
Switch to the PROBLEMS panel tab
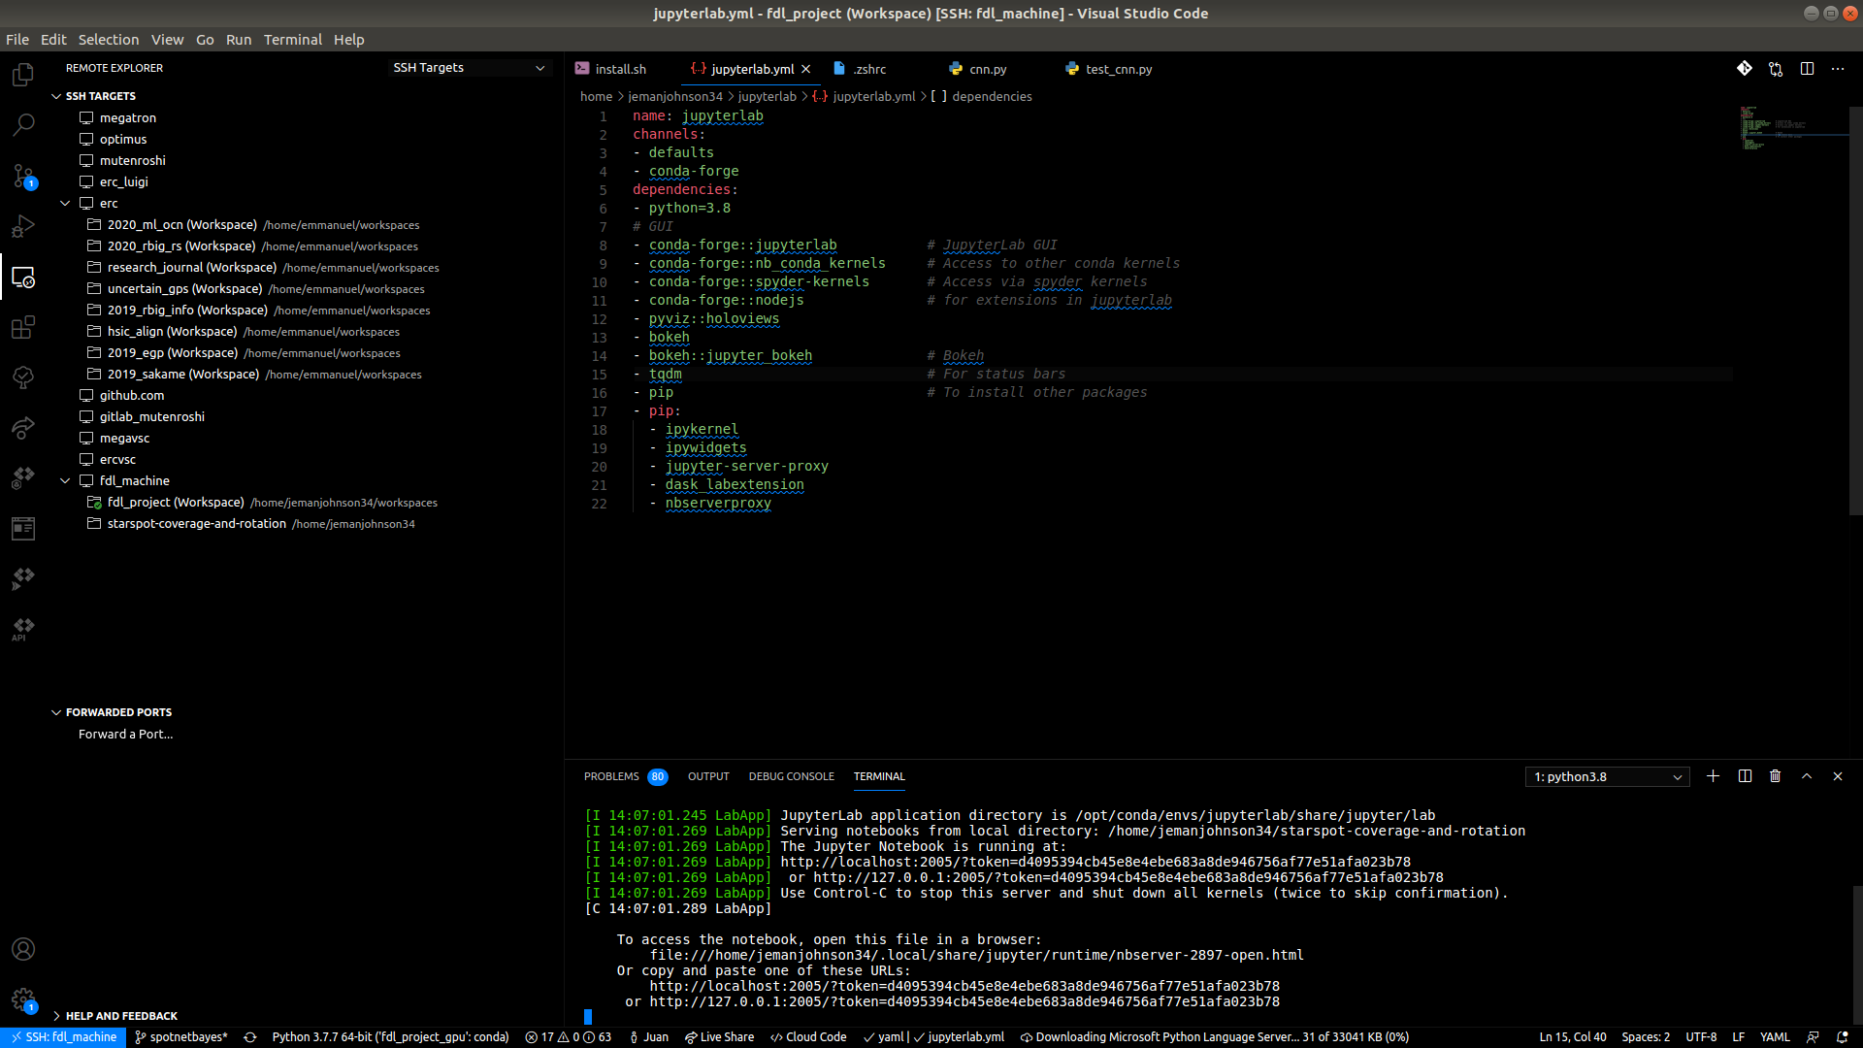pos(625,776)
